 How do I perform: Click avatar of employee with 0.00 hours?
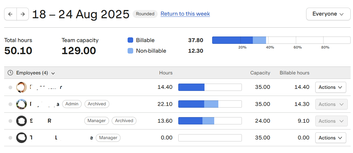point(22,138)
